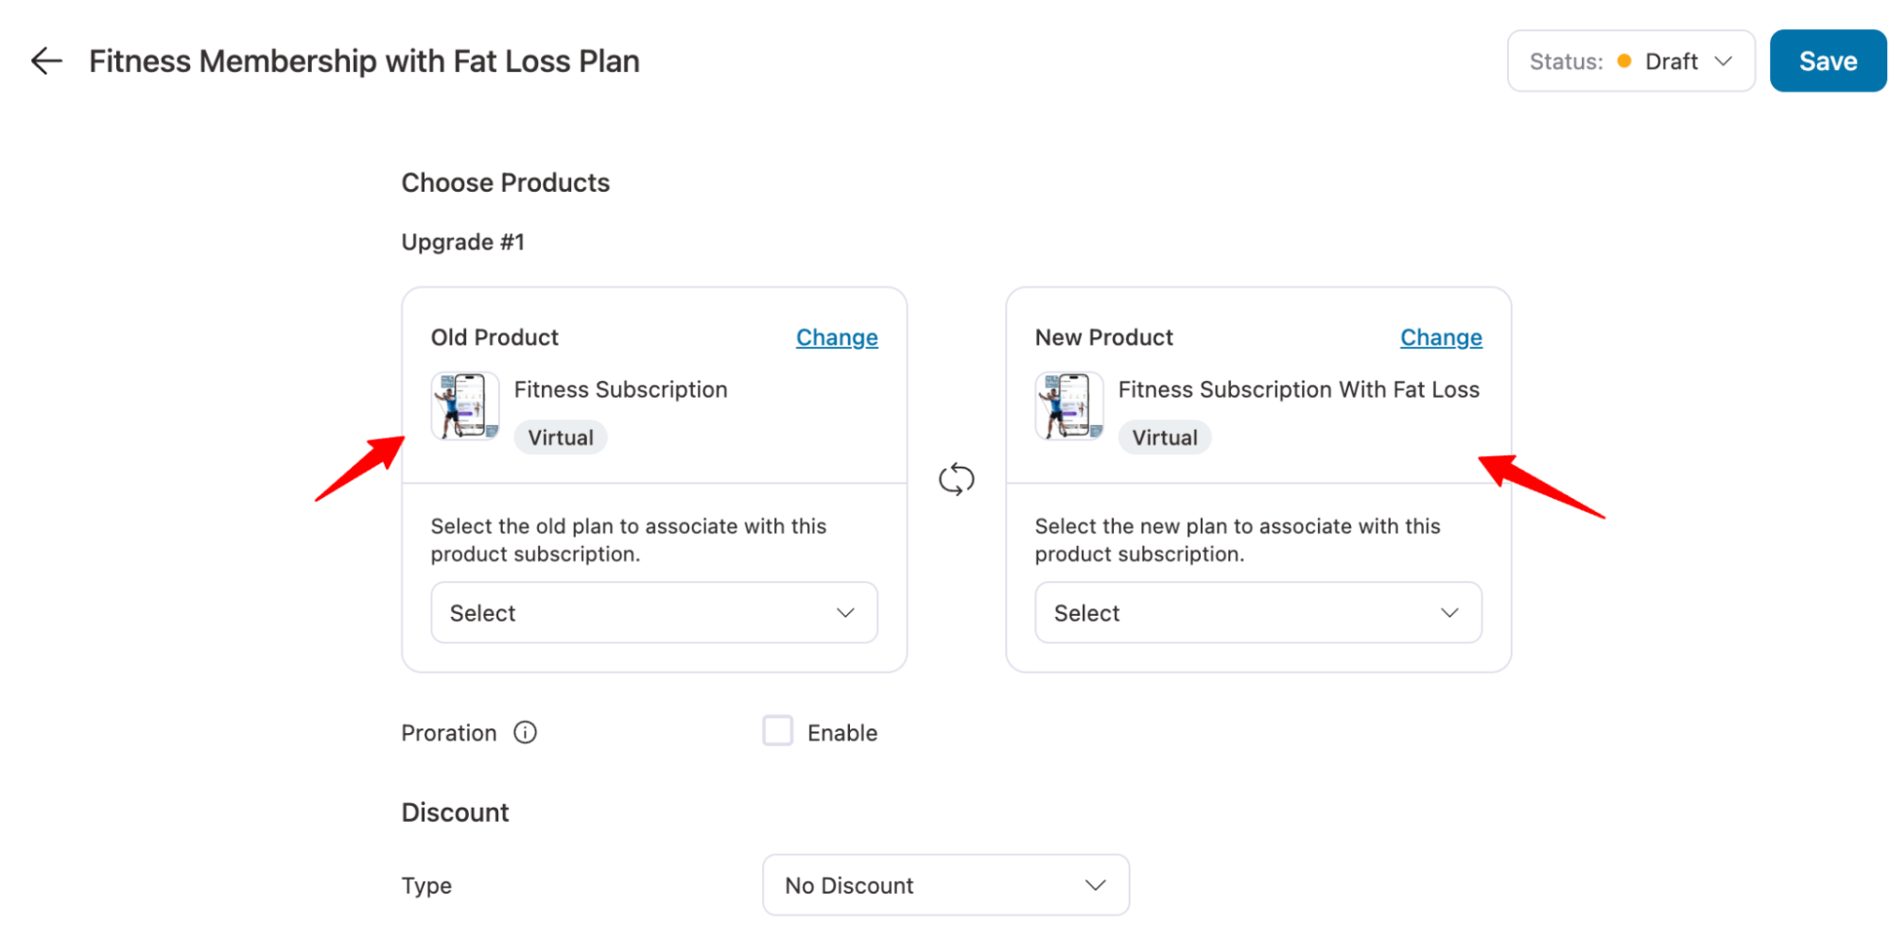Click the Fitness Subscription With Fat Loss thumbnail
Viewport: 1890px width, 940px height.
point(1068,406)
